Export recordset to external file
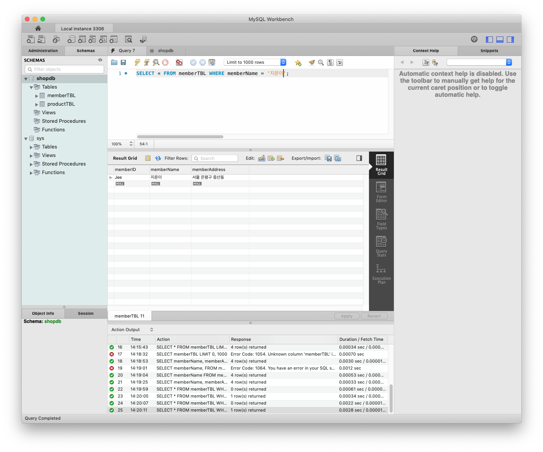543x452 pixels. pos(328,158)
